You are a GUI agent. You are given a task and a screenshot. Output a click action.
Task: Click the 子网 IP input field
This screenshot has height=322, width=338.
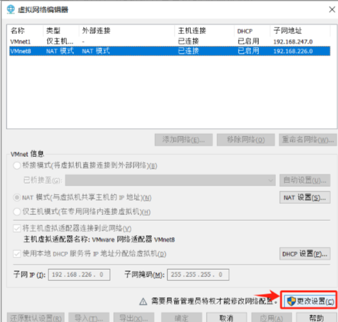click(x=79, y=275)
